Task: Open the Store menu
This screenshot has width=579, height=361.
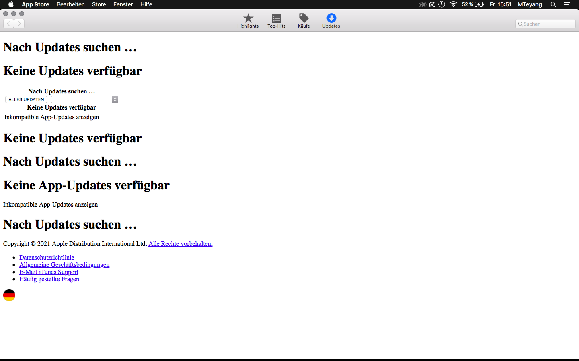Action: click(x=99, y=4)
